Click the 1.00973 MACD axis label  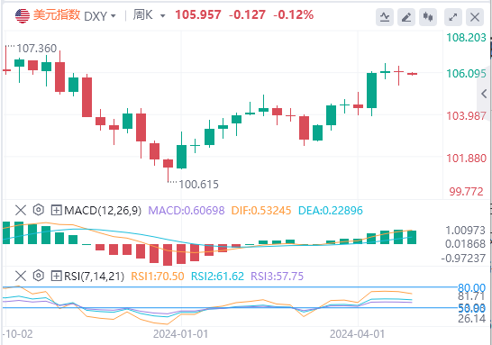click(466, 231)
